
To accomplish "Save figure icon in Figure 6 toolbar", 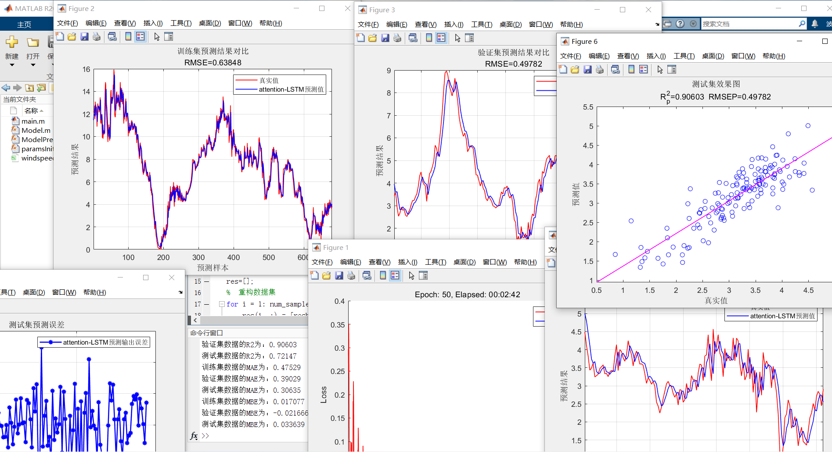I will click(x=587, y=70).
